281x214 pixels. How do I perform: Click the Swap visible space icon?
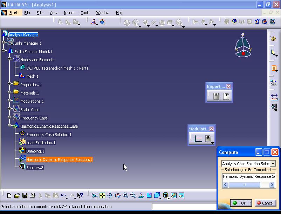181,195
